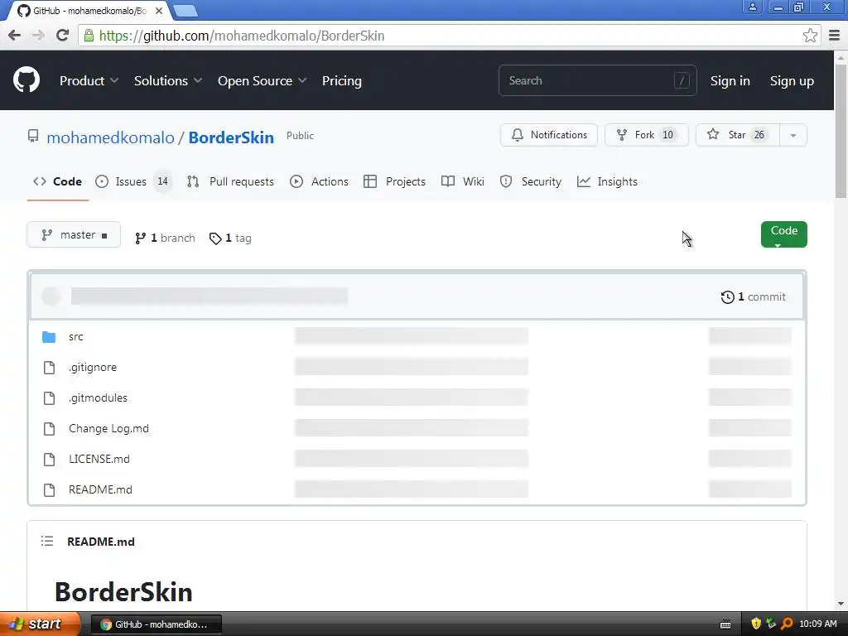Open the Projects tab
The width and height of the screenshot is (848, 636).
point(394,181)
